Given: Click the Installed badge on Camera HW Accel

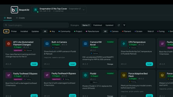Looking at the screenshot, I should (x=110, y=42).
